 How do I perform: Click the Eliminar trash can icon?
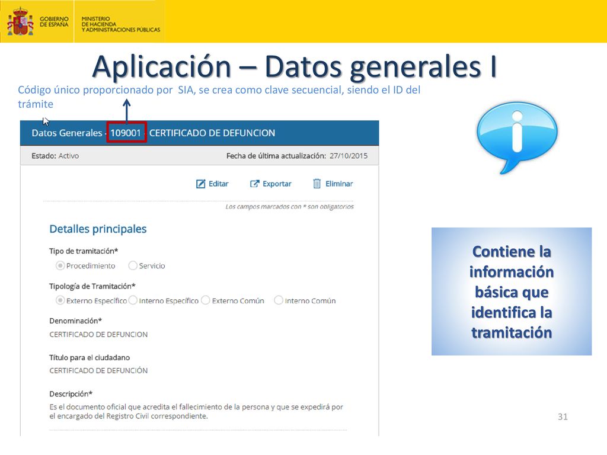[317, 184]
